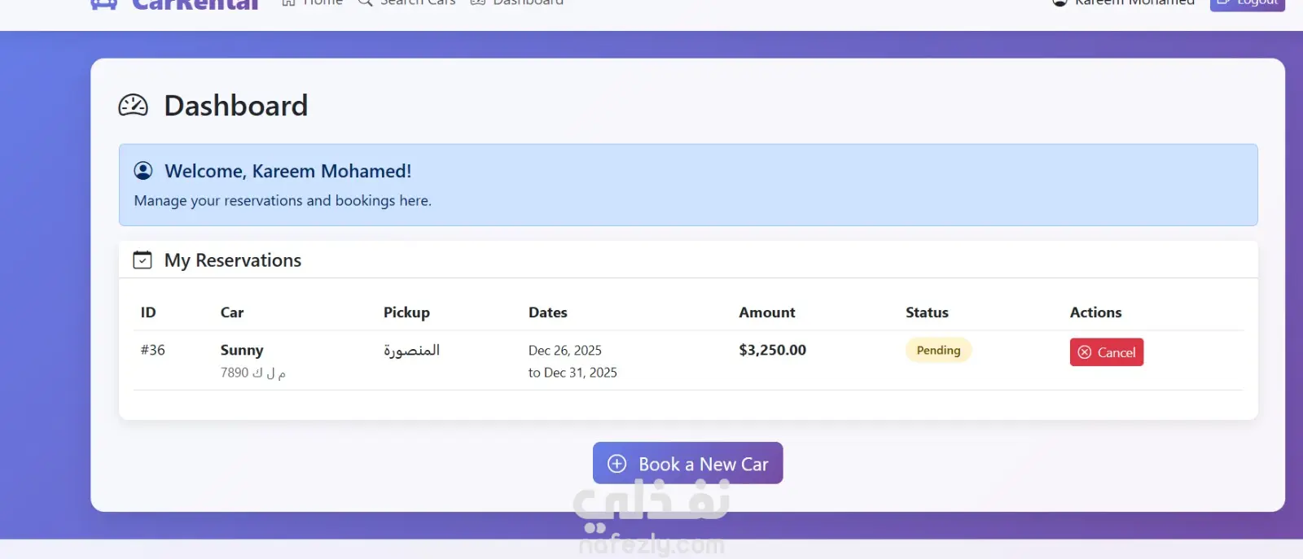This screenshot has width=1303, height=559.
Task: Click the user avatar icon in welcome banner
Action: click(x=143, y=171)
